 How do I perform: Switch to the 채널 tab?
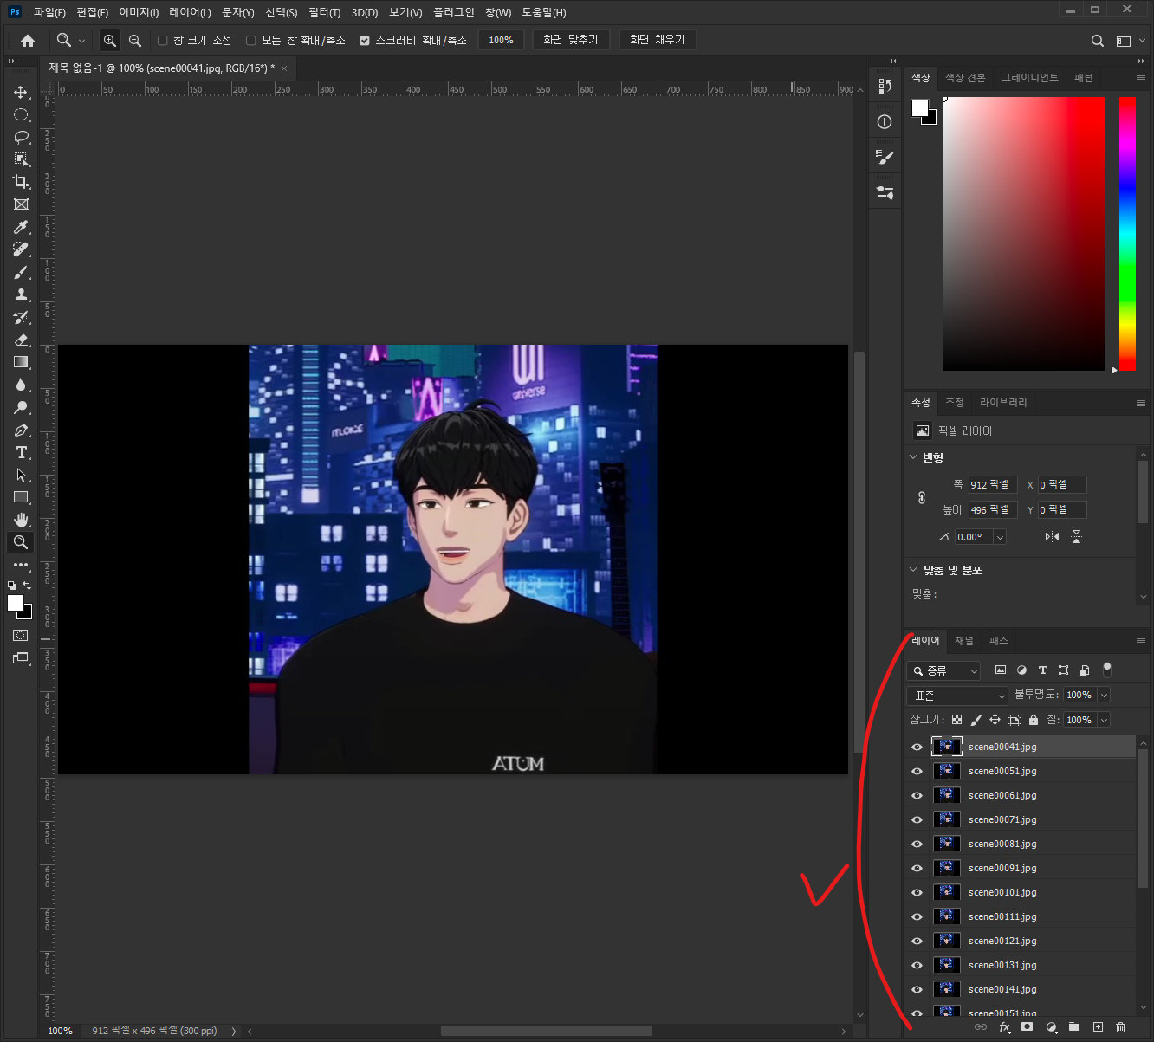tap(963, 641)
